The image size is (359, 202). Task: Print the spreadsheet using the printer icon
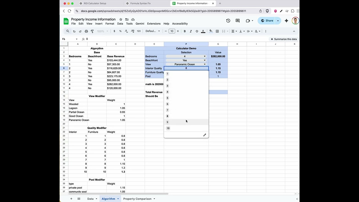pos(86,31)
